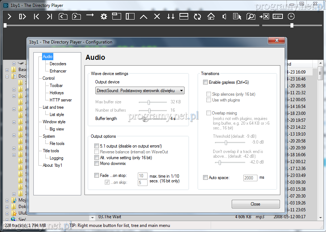Collapse the expanded Doc folder node
The image size is (326, 232).
(x=7, y=76)
